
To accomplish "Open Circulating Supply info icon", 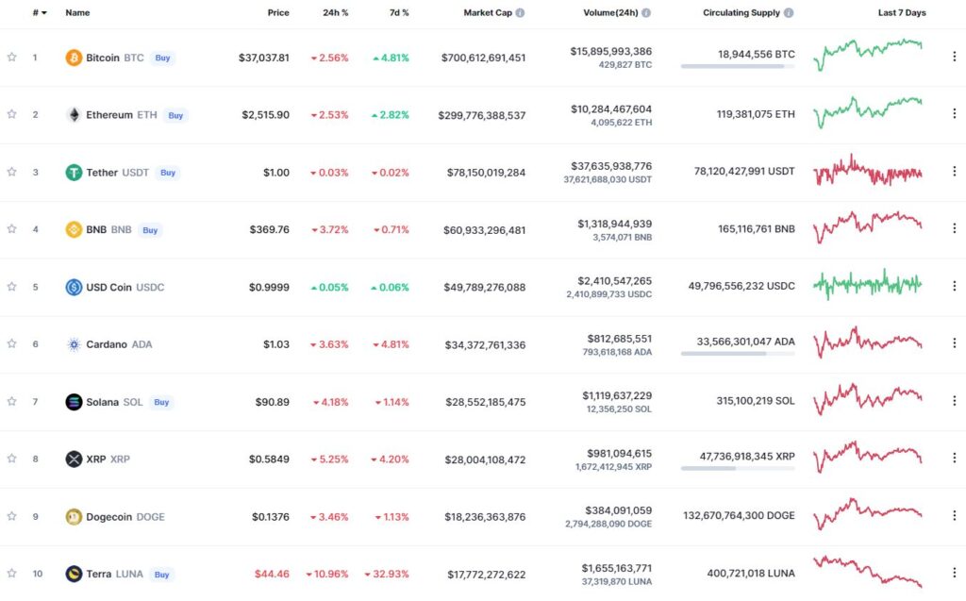I will [x=788, y=13].
